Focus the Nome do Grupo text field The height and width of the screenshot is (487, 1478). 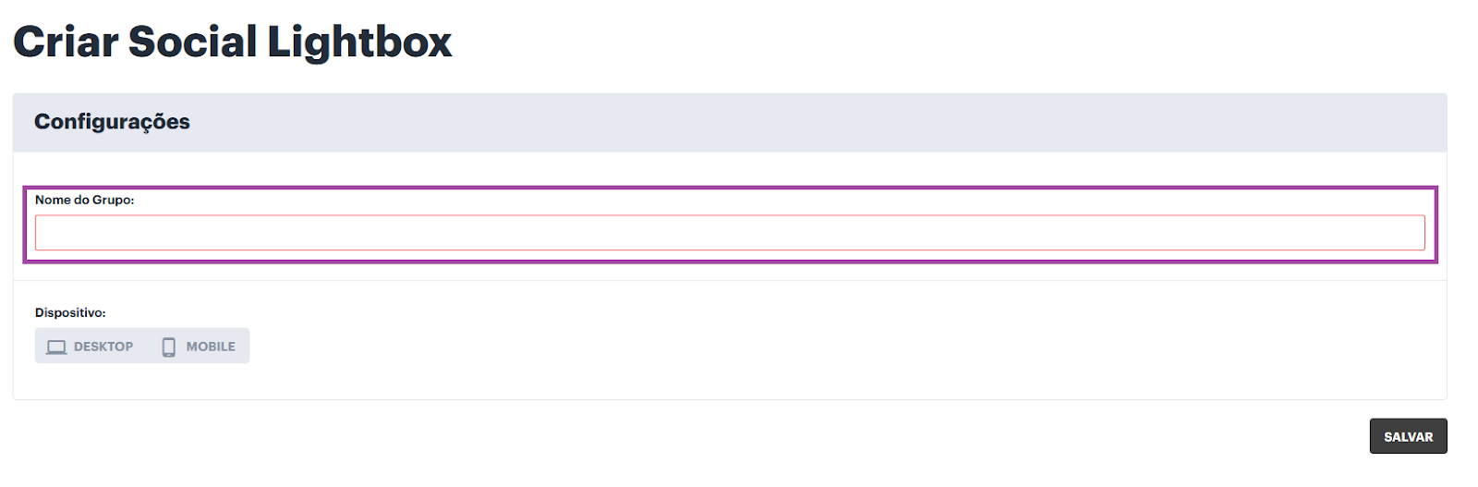coord(730,233)
